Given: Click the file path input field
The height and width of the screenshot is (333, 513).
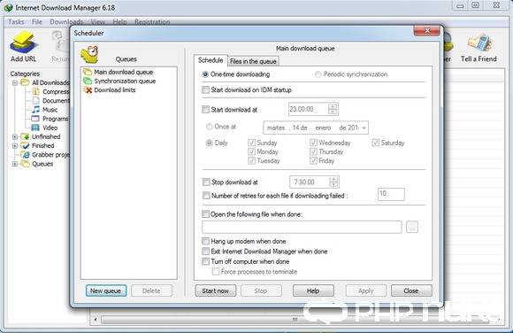Looking at the screenshot, I should point(302,227).
